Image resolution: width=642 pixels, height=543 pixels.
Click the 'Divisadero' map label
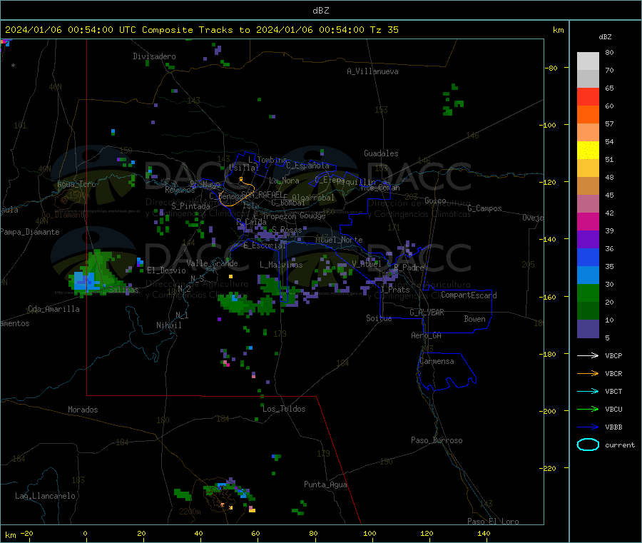coord(154,56)
